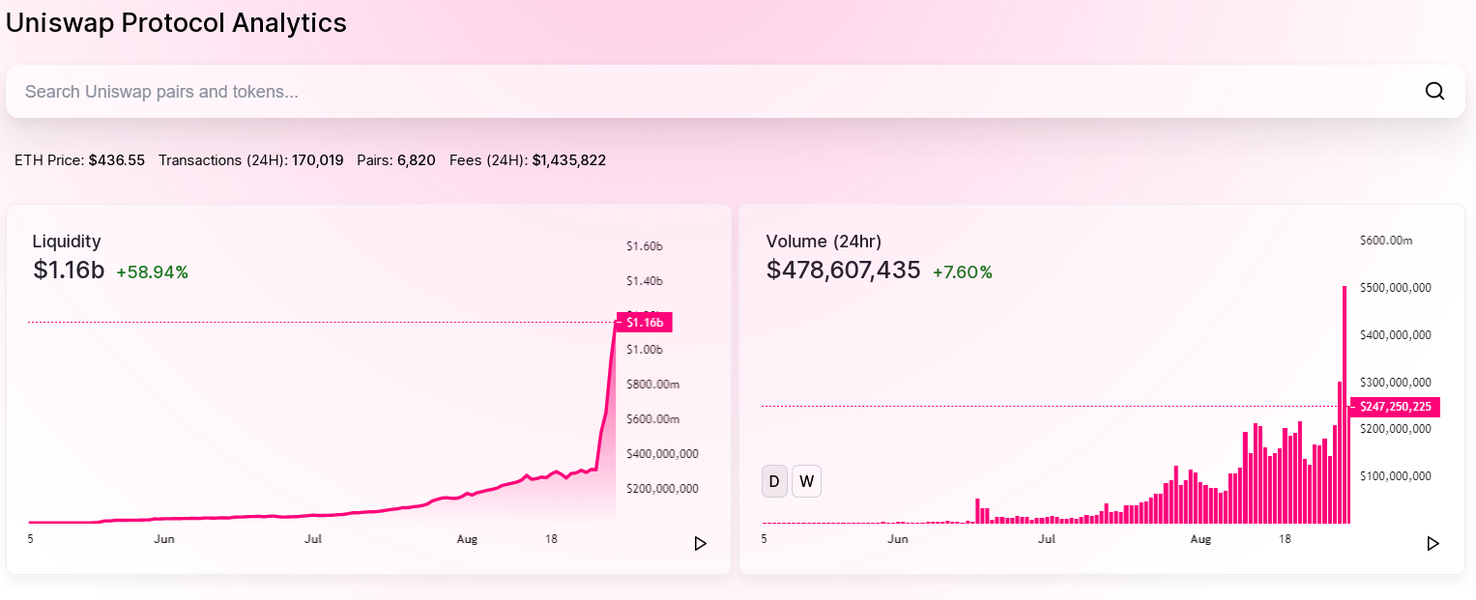Click the Uniswap Protocol Analytics heading
This screenshot has height=600, width=1476.
point(176,23)
